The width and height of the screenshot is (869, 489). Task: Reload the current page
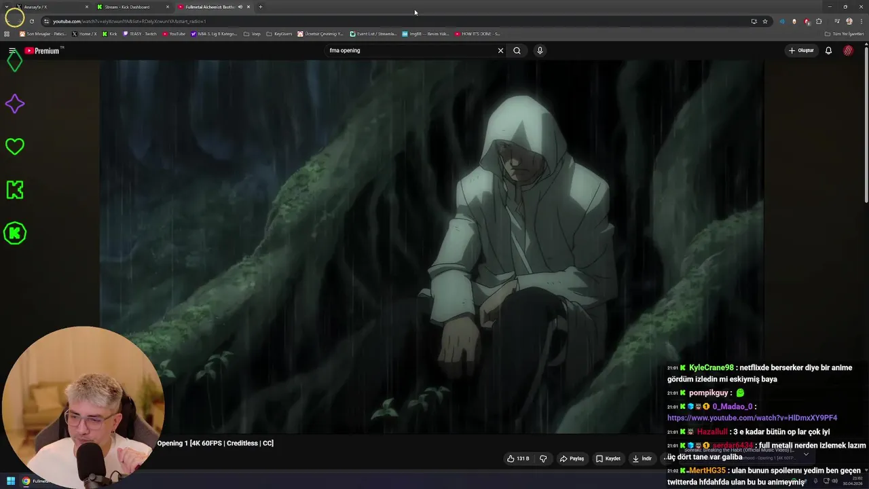coord(31,21)
